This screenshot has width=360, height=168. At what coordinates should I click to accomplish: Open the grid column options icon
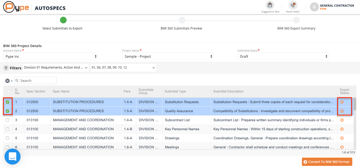pyautogui.click(x=8, y=81)
